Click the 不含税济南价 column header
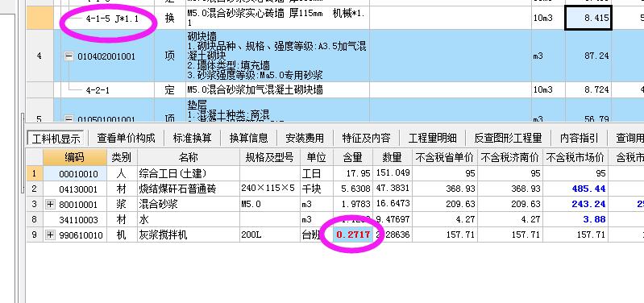Image resolution: width=644 pixels, height=303 pixels. click(510, 157)
